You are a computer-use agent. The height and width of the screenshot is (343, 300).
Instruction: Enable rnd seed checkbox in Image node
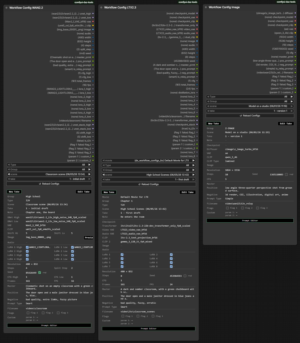[286, 175]
